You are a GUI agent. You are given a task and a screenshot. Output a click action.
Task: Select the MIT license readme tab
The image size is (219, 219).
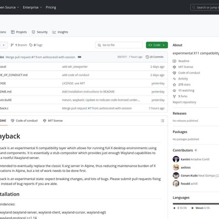click(53, 121)
